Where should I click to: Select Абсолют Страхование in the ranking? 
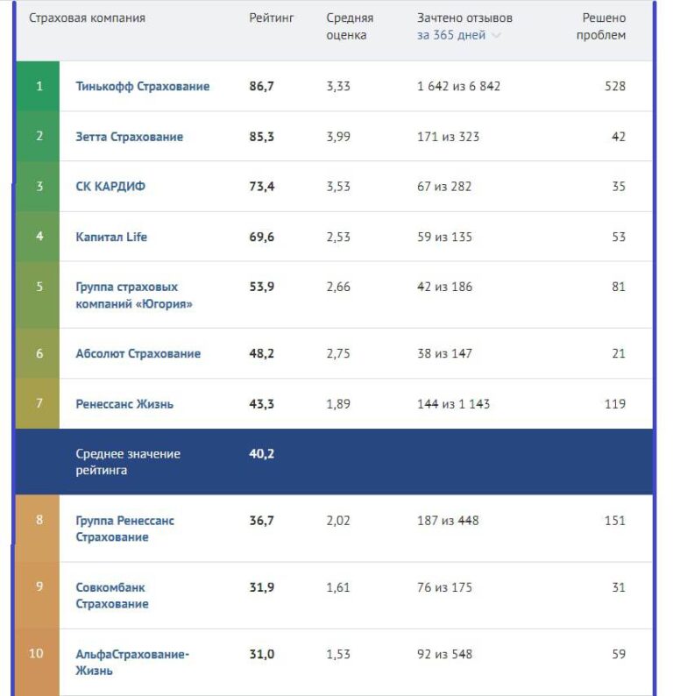[x=138, y=353]
